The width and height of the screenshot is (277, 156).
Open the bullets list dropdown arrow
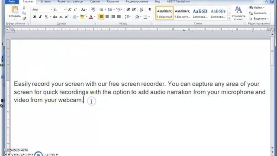pos(105,10)
